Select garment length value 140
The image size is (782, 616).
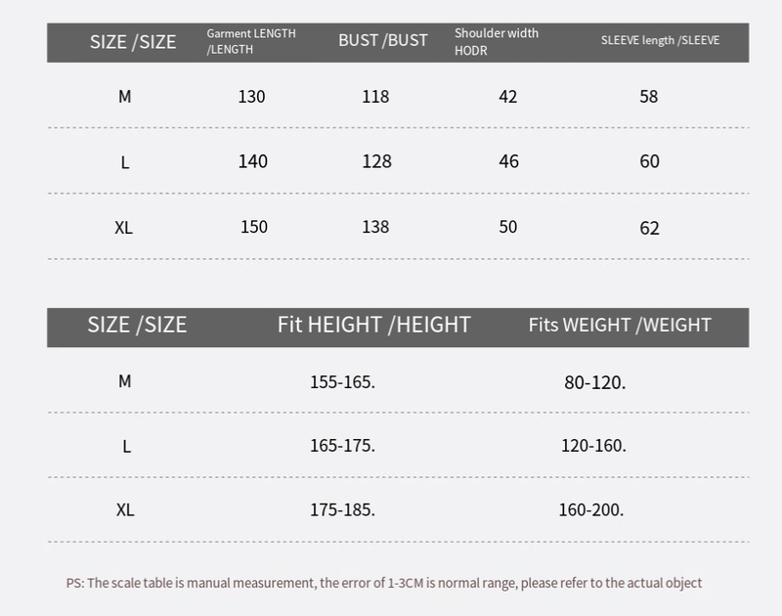pyautogui.click(x=252, y=161)
